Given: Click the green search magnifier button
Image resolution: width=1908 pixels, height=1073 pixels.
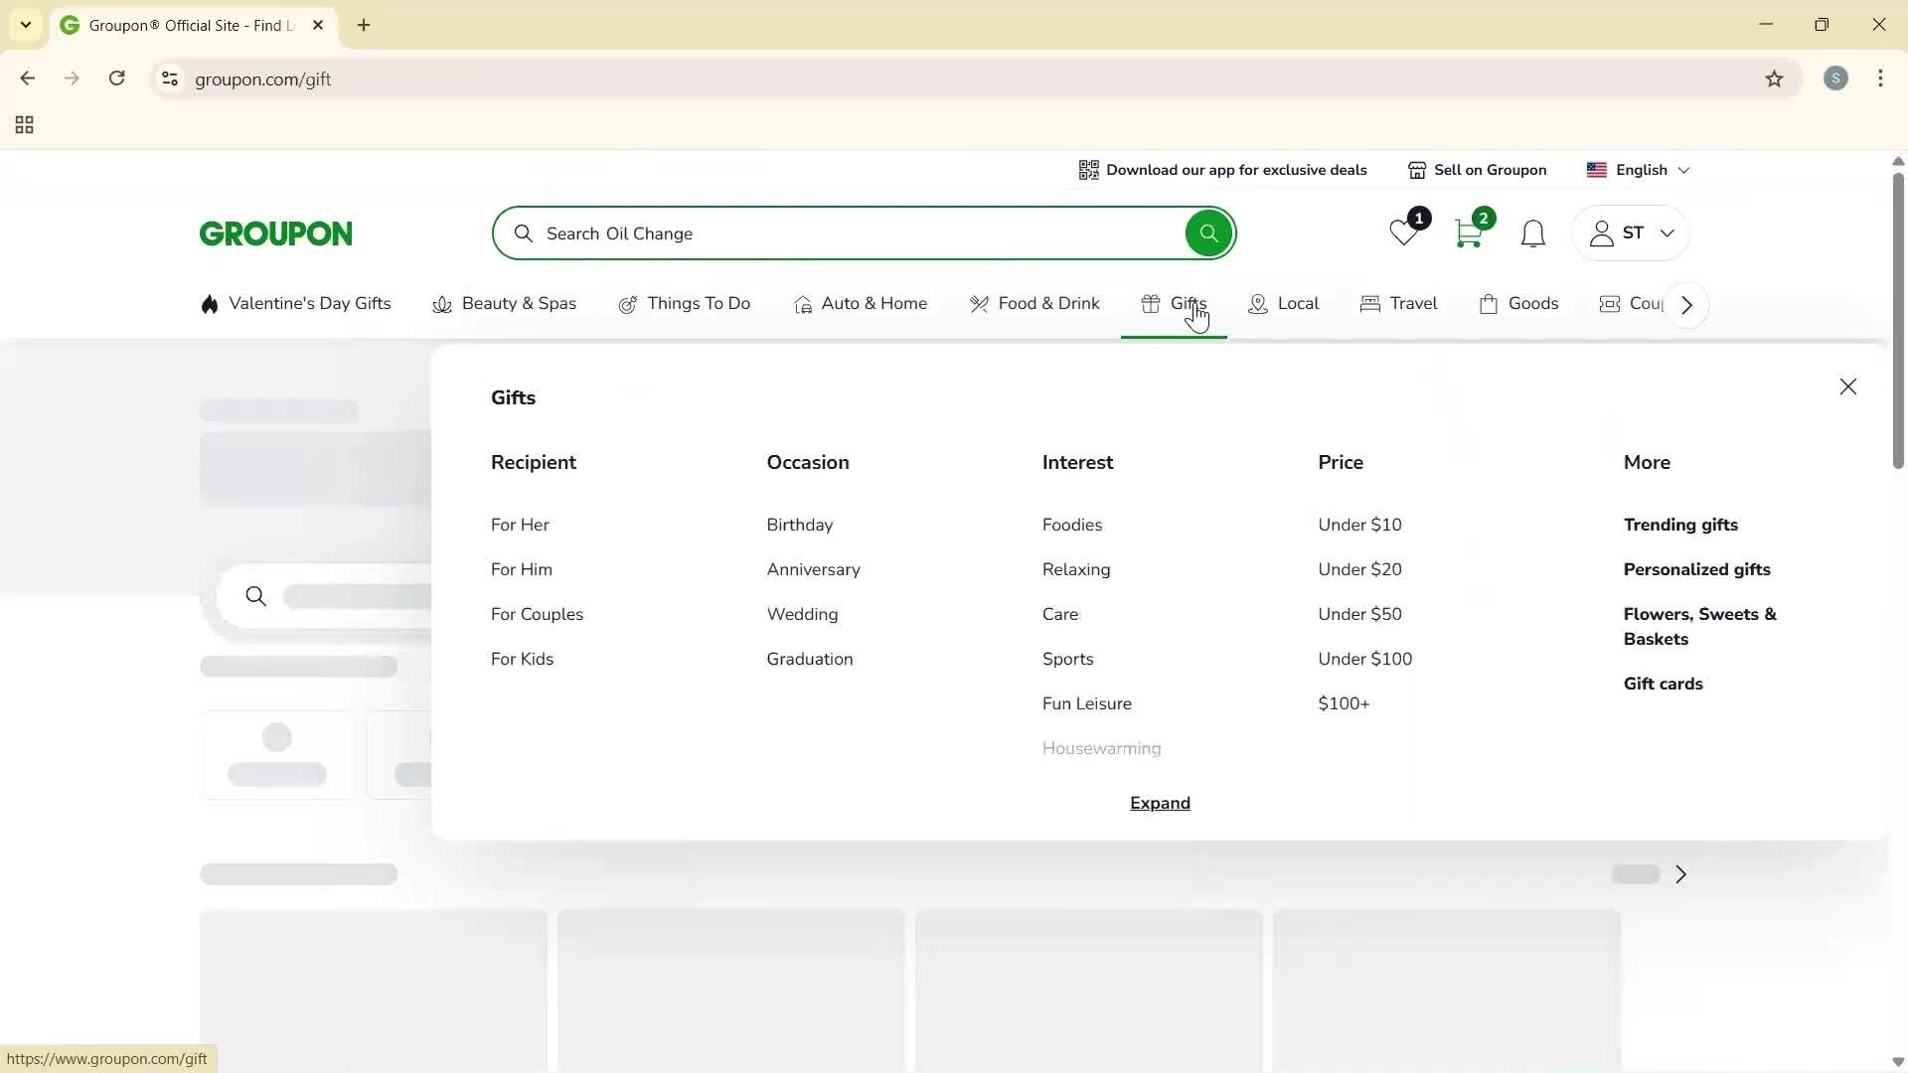Looking at the screenshot, I should (1207, 232).
